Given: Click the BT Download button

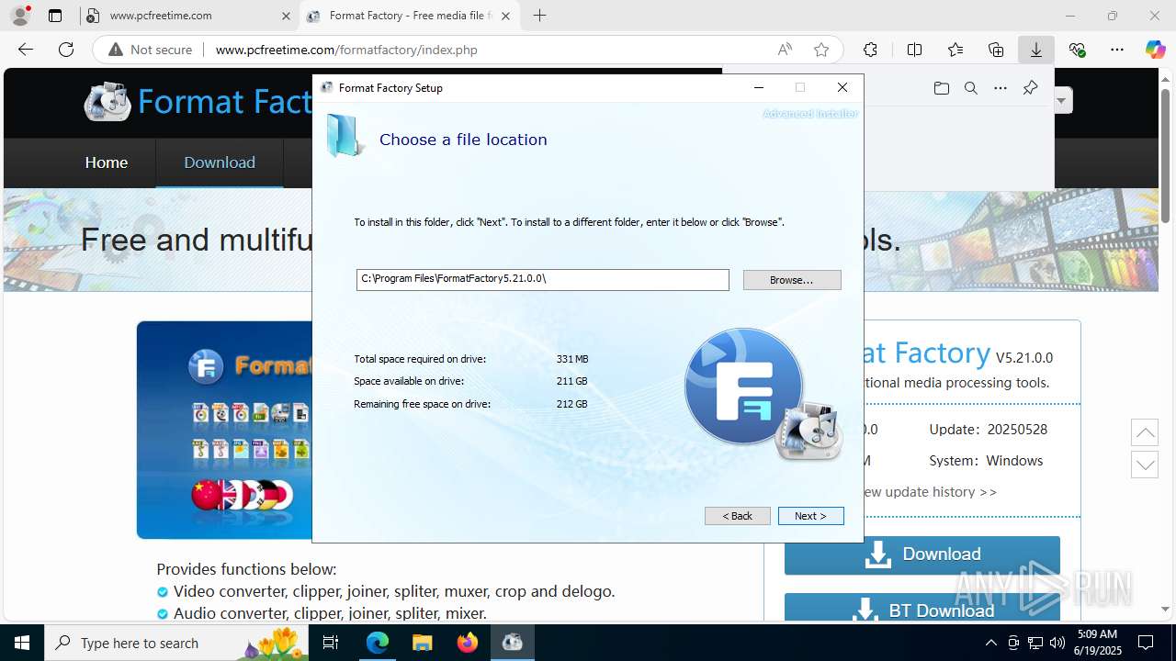Looking at the screenshot, I should click(x=922, y=608).
